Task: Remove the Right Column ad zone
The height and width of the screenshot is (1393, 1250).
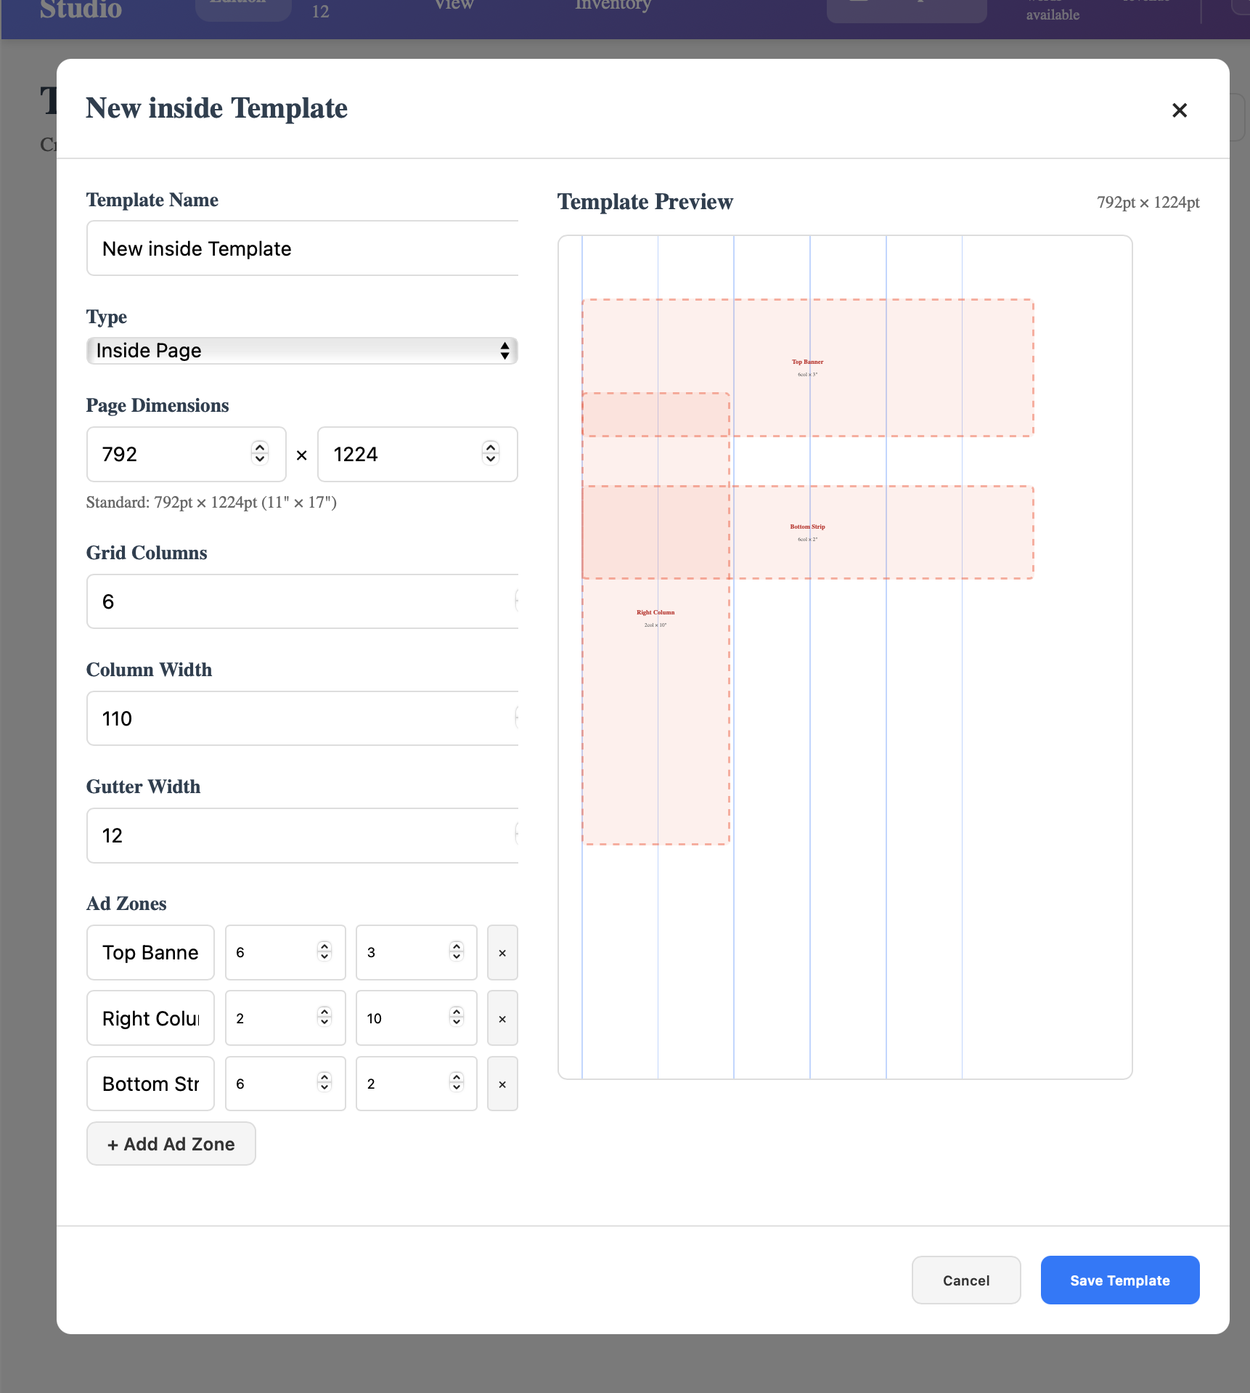Action: click(502, 1019)
